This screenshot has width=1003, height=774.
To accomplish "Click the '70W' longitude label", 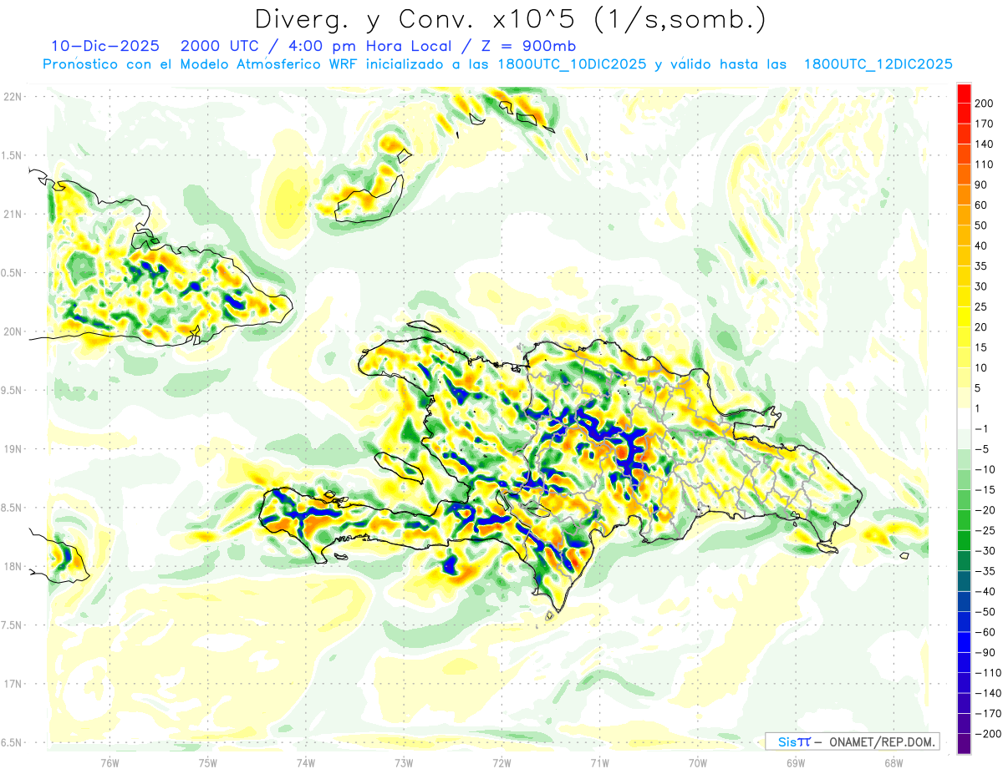I will point(698,762).
